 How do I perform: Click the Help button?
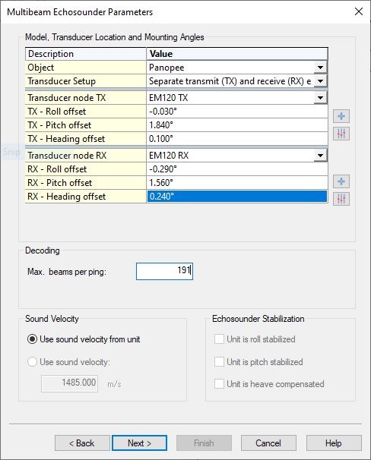click(x=334, y=443)
